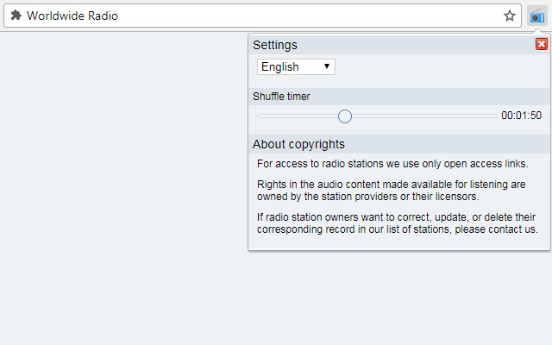Click the puzzle piece extension icon
The height and width of the screenshot is (345, 552).
16,16
